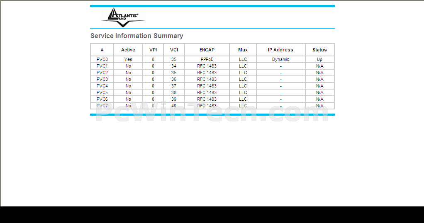The height and width of the screenshot is (223, 424).
Task: Click the Mux column header
Action: [243, 50]
